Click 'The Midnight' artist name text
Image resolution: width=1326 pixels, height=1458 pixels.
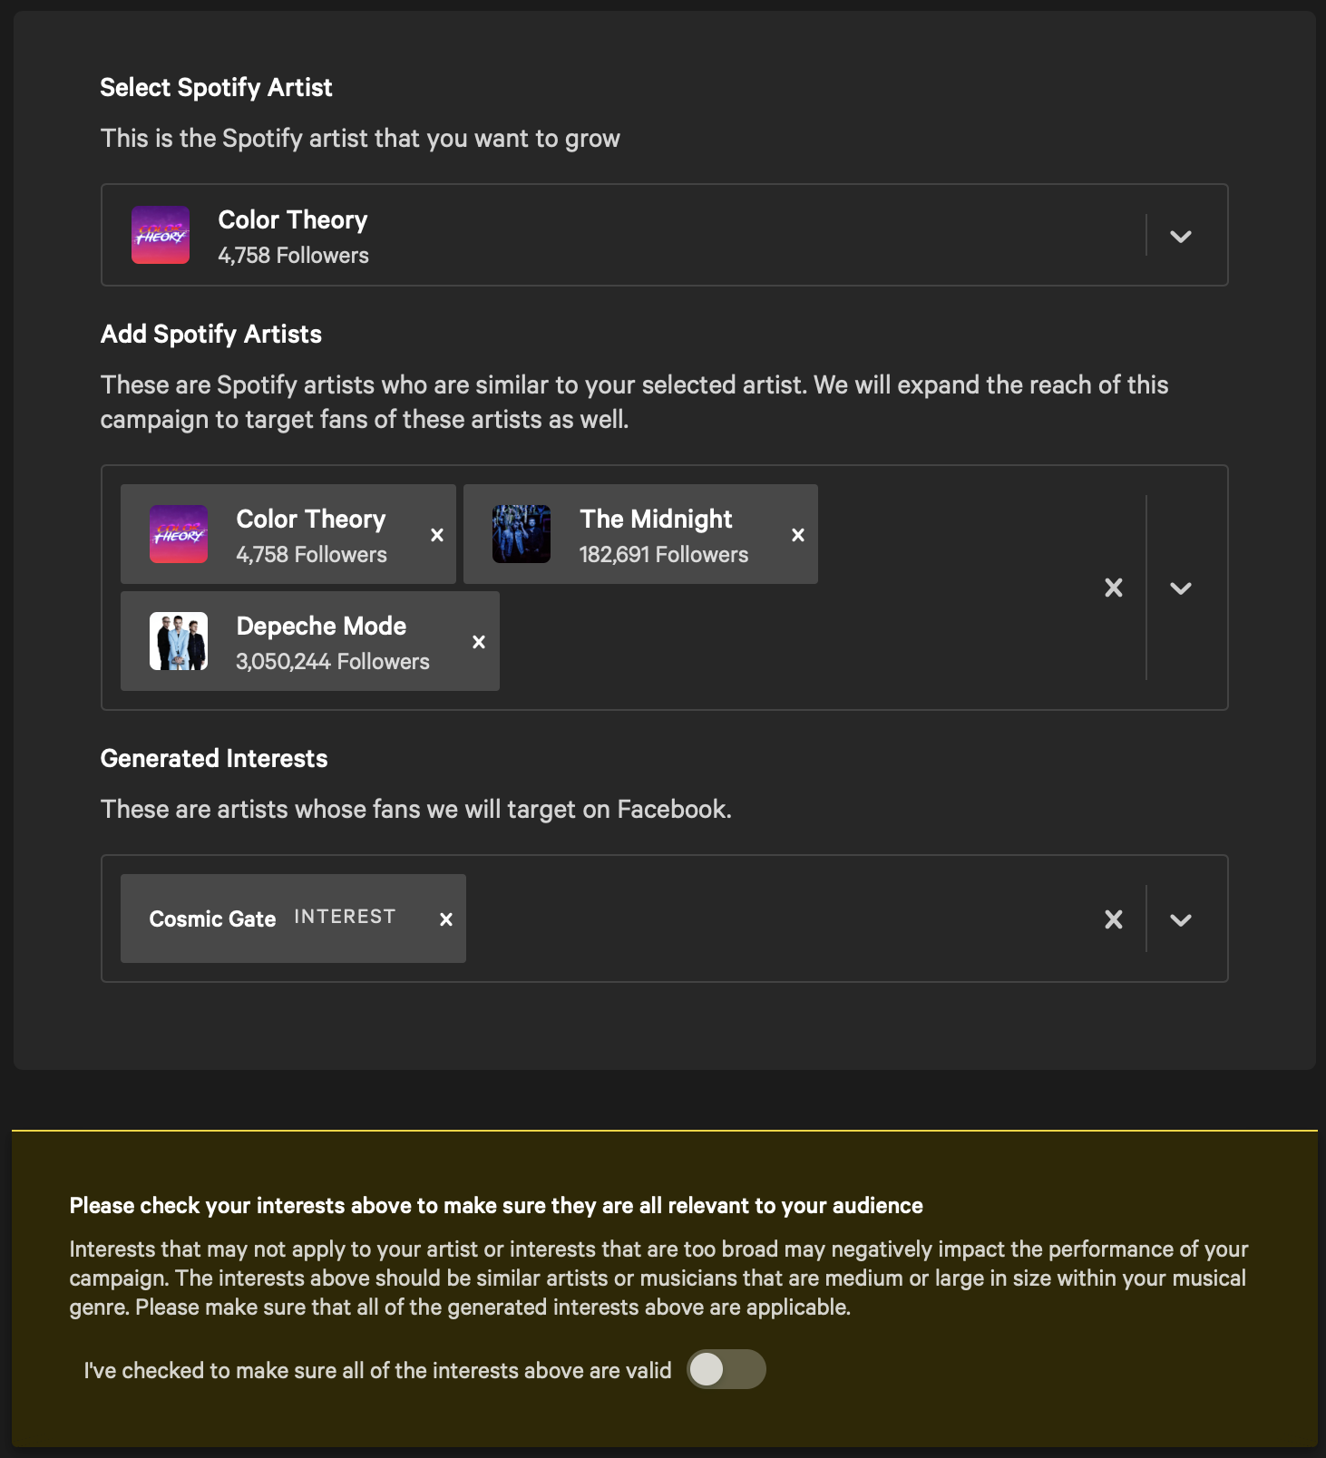pos(656,519)
